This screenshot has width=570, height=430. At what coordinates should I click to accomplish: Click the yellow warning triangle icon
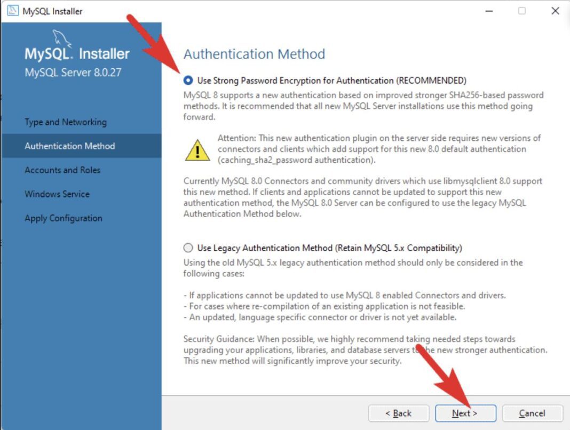click(197, 150)
